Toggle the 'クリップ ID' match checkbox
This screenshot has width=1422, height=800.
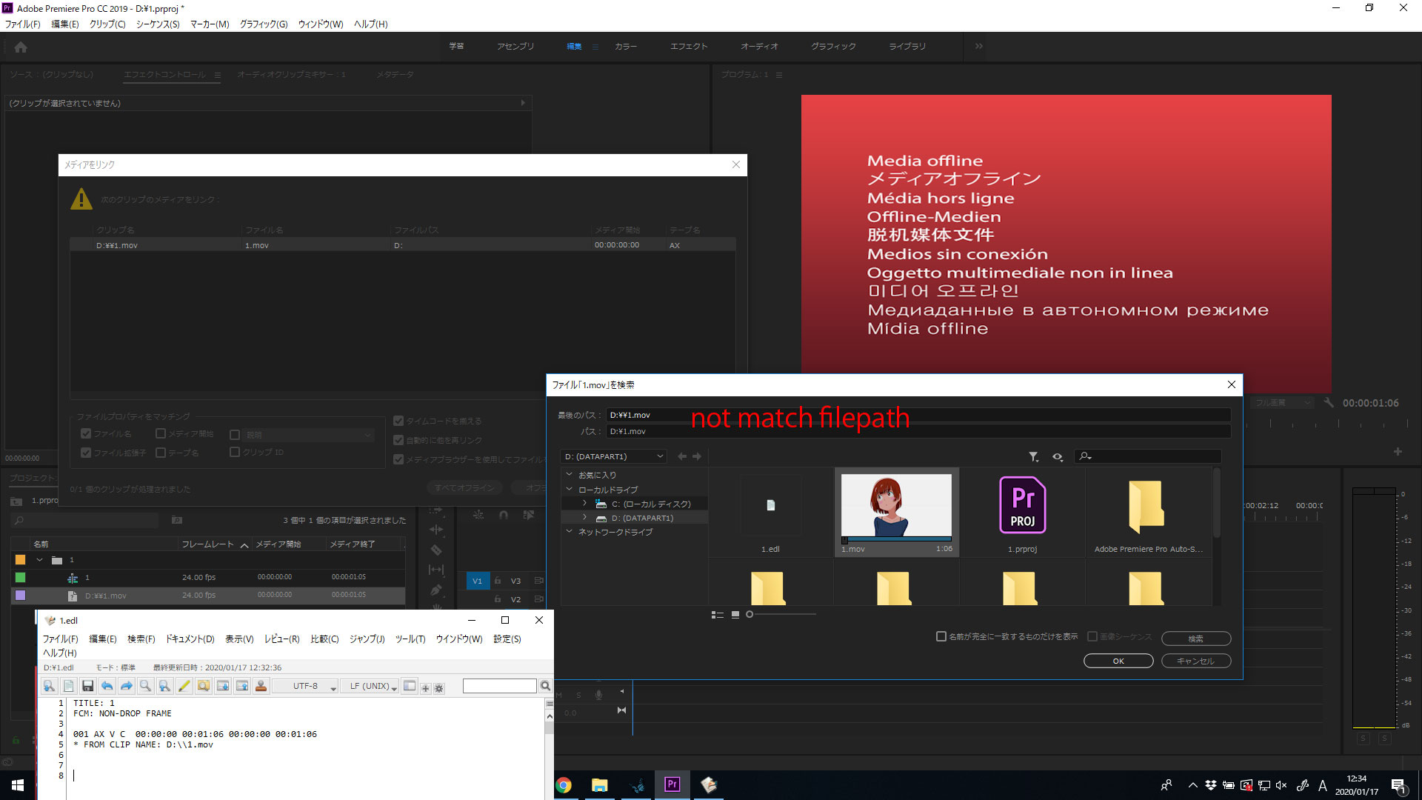(x=235, y=452)
